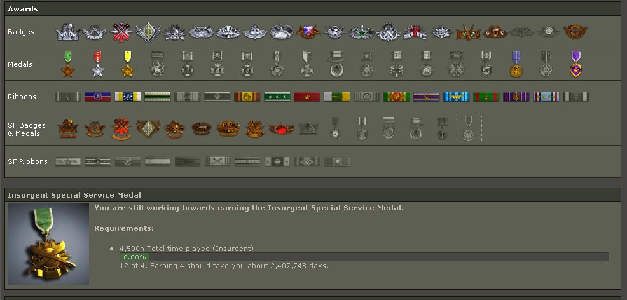This screenshot has height=300, width=627.
Task: Open the yellow-ribbon gold star medal
Action: tap(127, 64)
